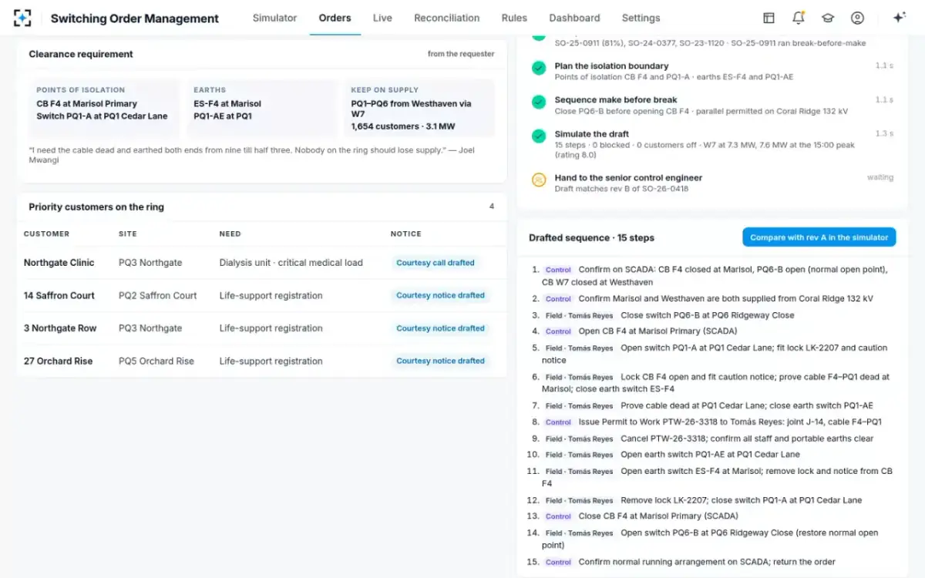This screenshot has width=925, height=578.
Task: Open notifications bell icon
Action: [798, 18]
